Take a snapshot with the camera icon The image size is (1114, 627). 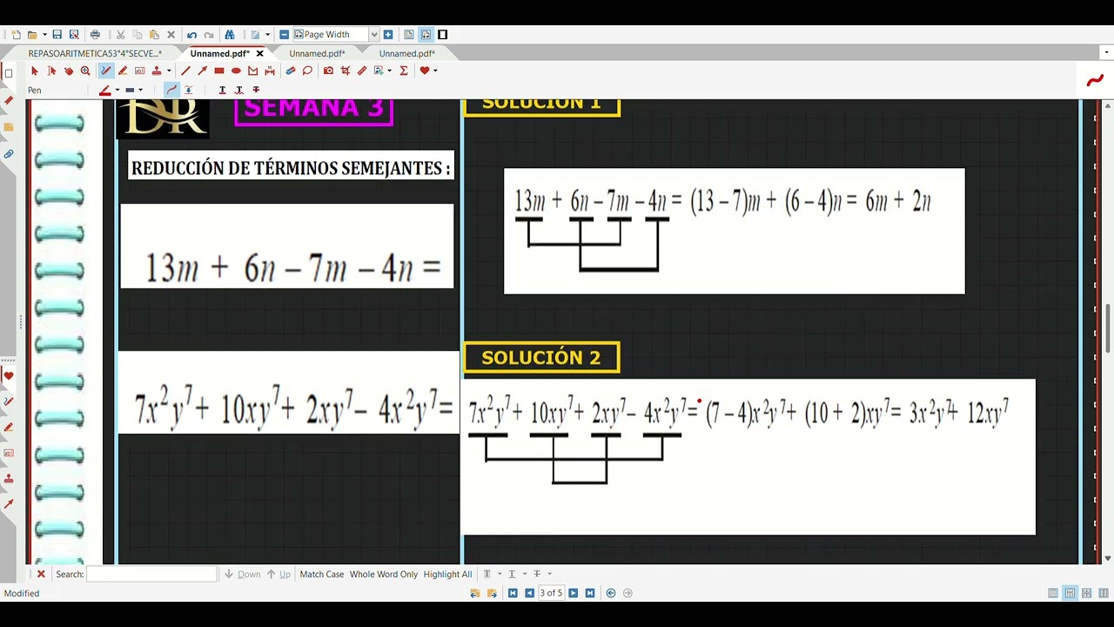point(328,71)
